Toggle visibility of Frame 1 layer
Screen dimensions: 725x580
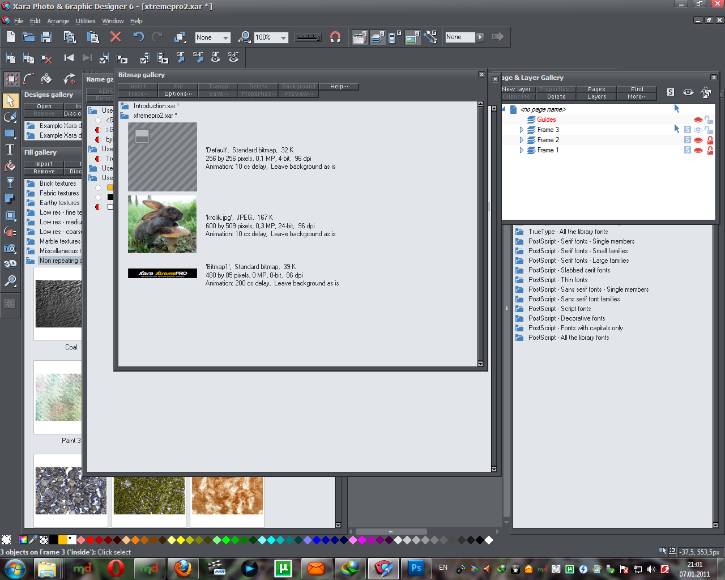(x=698, y=150)
